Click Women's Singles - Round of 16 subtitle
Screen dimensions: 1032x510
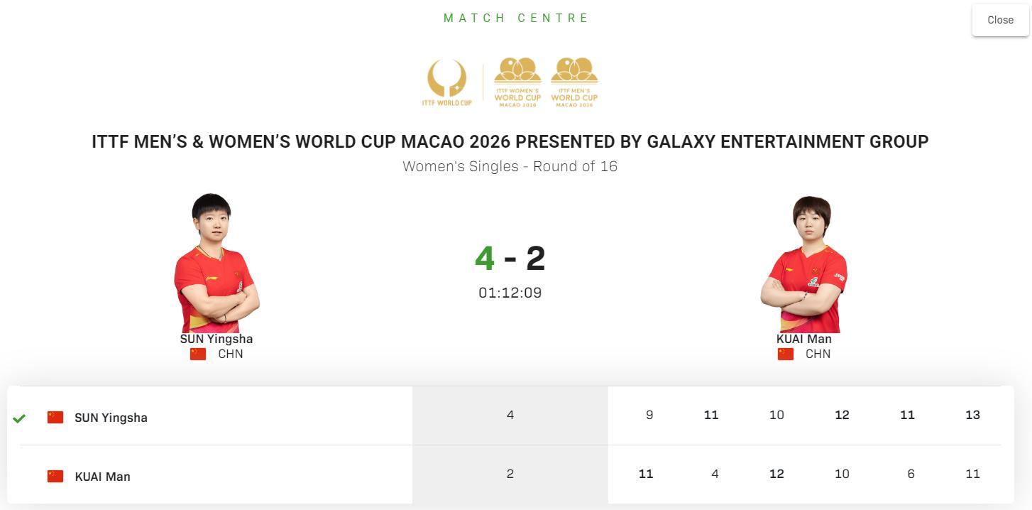click(x=510, y=166)
